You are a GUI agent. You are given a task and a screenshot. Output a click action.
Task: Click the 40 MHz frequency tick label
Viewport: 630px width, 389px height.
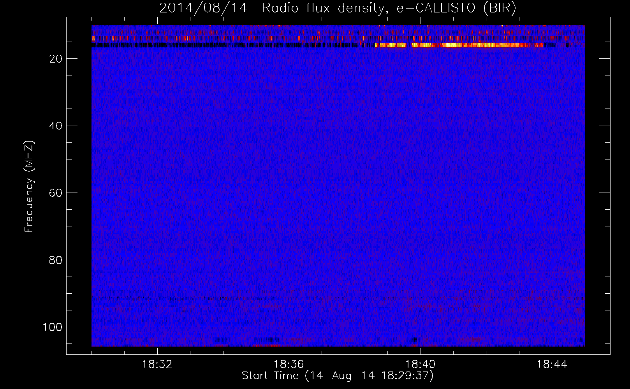click(x=56, y=126)
